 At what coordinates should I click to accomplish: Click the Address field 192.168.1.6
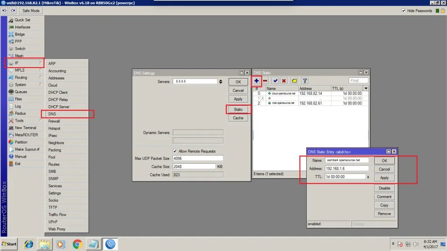(347, 168)
